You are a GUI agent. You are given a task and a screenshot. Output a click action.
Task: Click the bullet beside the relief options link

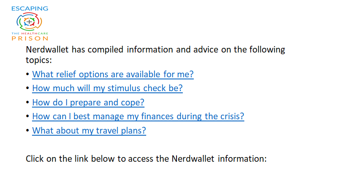(27, 74)
